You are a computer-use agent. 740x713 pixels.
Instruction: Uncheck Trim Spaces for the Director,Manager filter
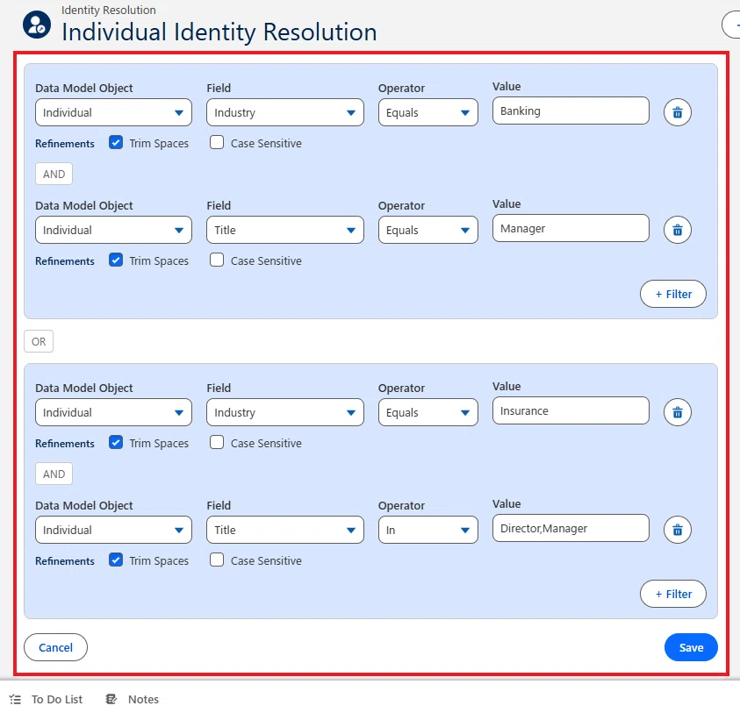[116, 560]
